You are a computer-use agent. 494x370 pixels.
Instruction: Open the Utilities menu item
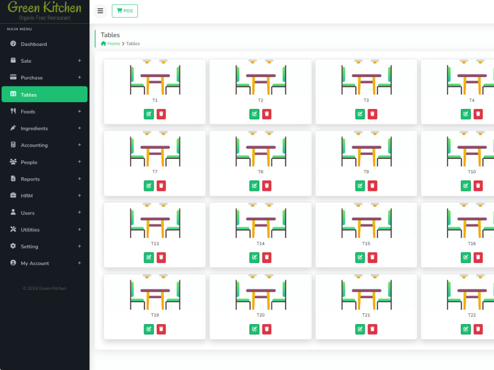point(44,229)
